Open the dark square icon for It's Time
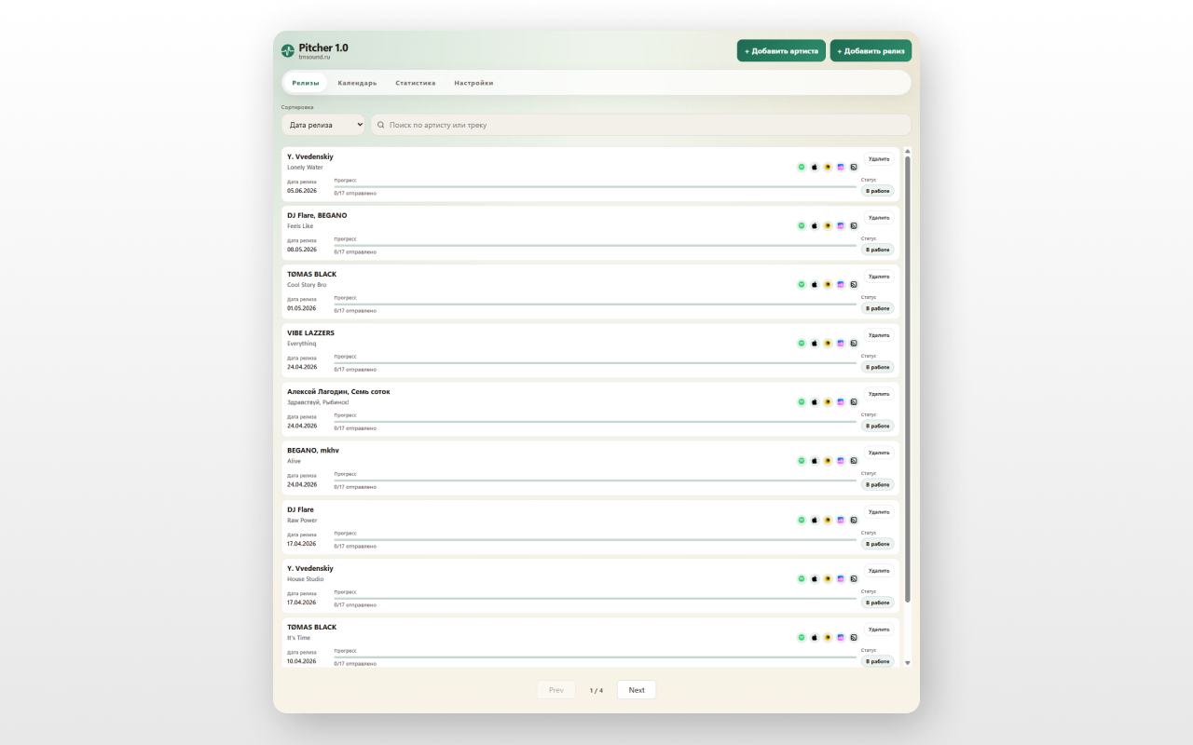Image resolution: width=1193 pixels, height=745 pixels. [853, 637]
